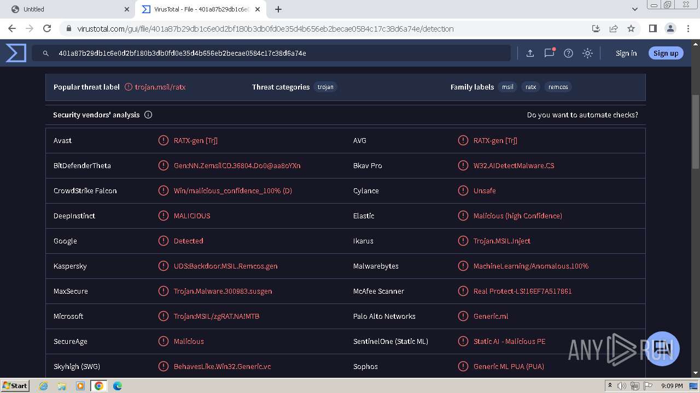Click the UDS:Backdoor.MSIL.Remcos.gen result
Image resolution: width=700 pixels, height=393 pixels.
pyautogui.click(x=225, y=266)
